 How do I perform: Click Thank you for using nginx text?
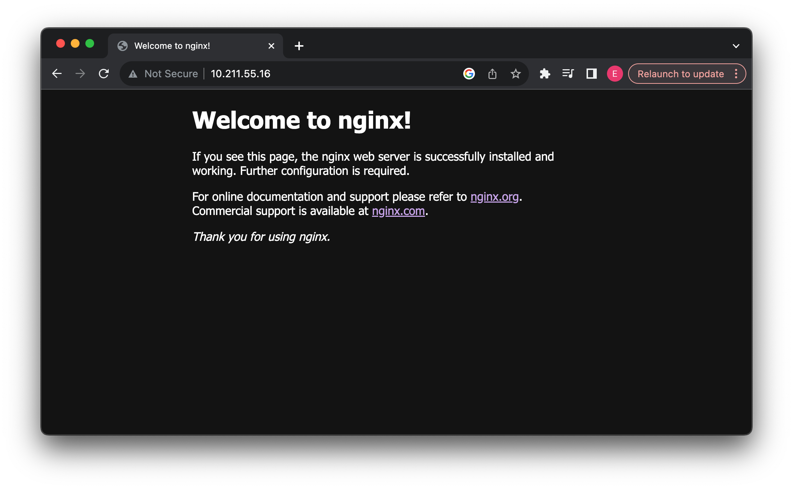[261, 237]
